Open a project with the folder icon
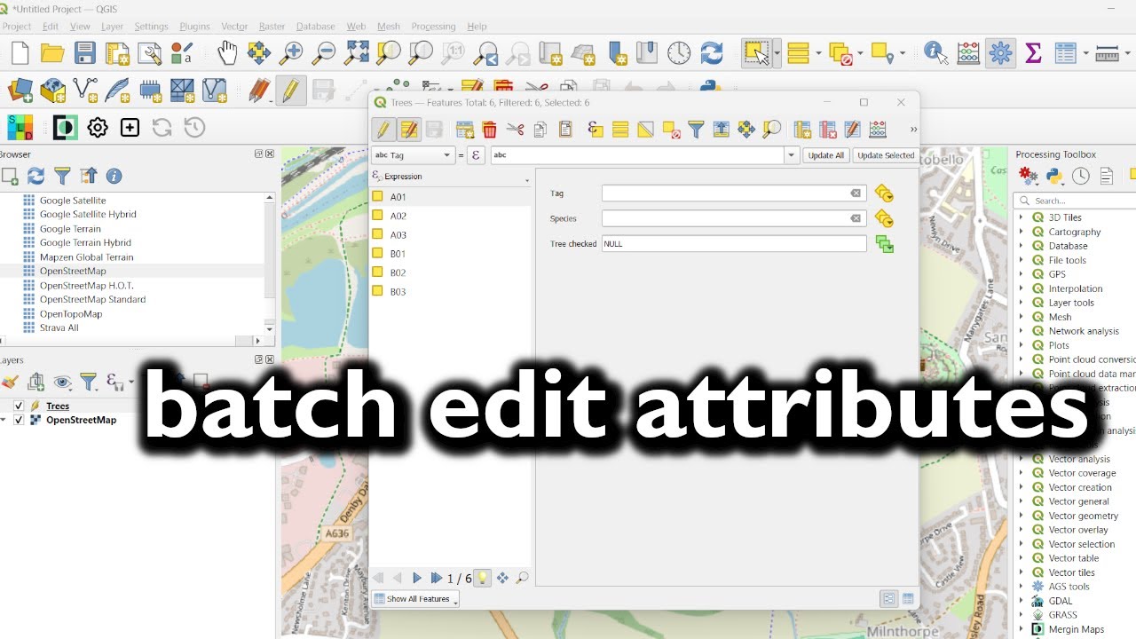1136x639 pixels. point(52,53)
